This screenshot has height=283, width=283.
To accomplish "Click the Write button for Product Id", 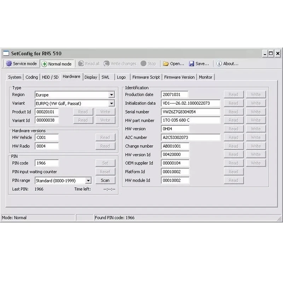I will [105, 112].
